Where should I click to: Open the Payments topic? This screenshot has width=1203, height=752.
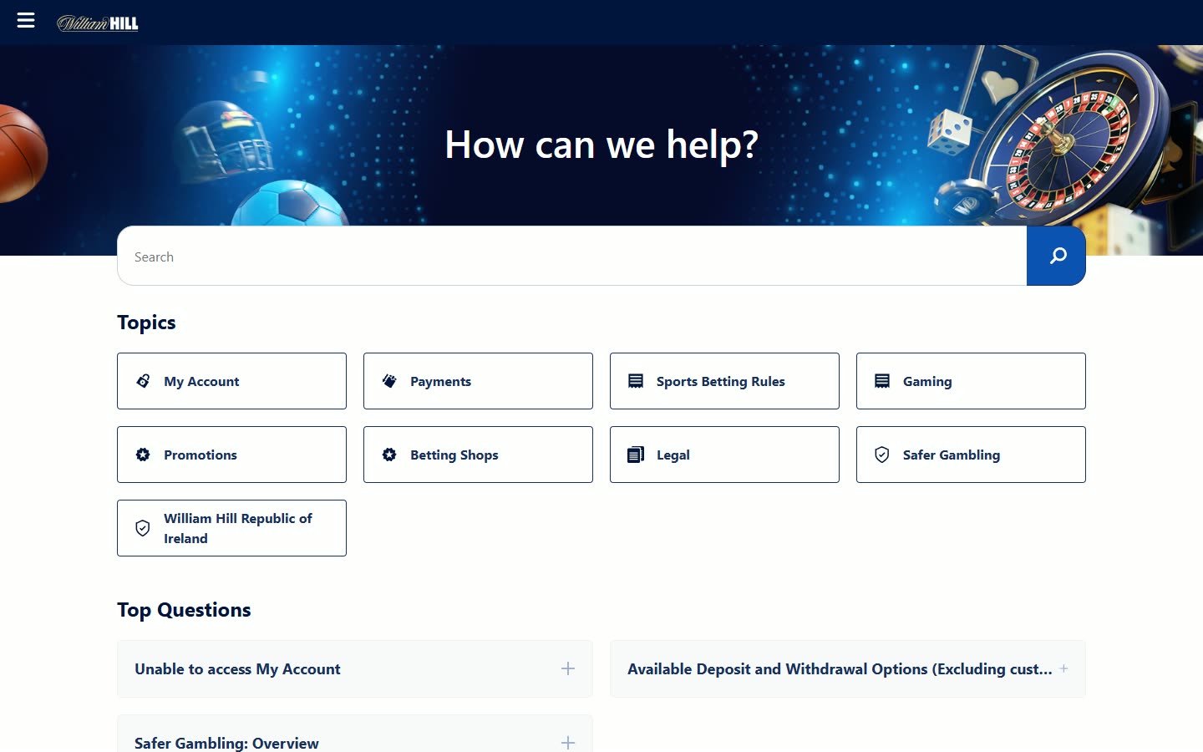coord(478,381)
